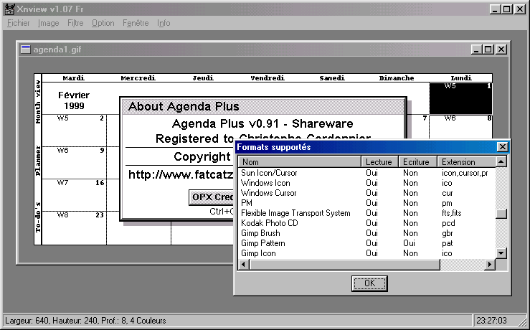Click the formats list scroll down arrow
Screen dimensions: 530x330
(501, 253)
